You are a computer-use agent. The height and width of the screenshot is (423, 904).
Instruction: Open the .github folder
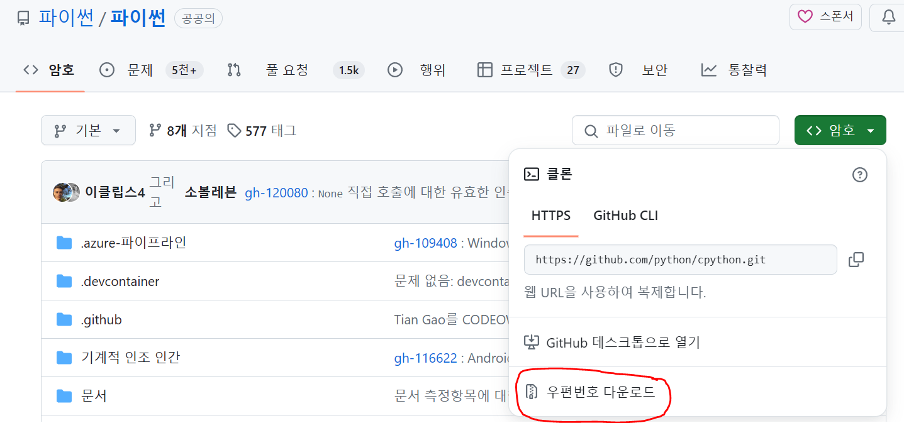click(x=101, y=319)
